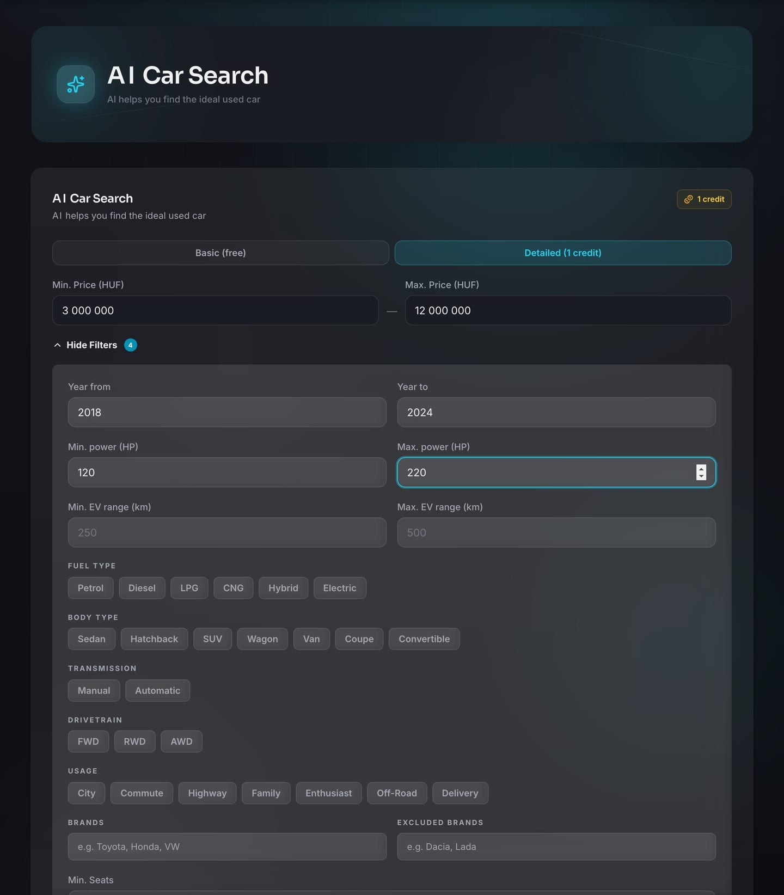Image resolution: width=784 pixels, height=895 pixels.
Task: Click the Max. Price (HUF) field
Action: [568, 310]
